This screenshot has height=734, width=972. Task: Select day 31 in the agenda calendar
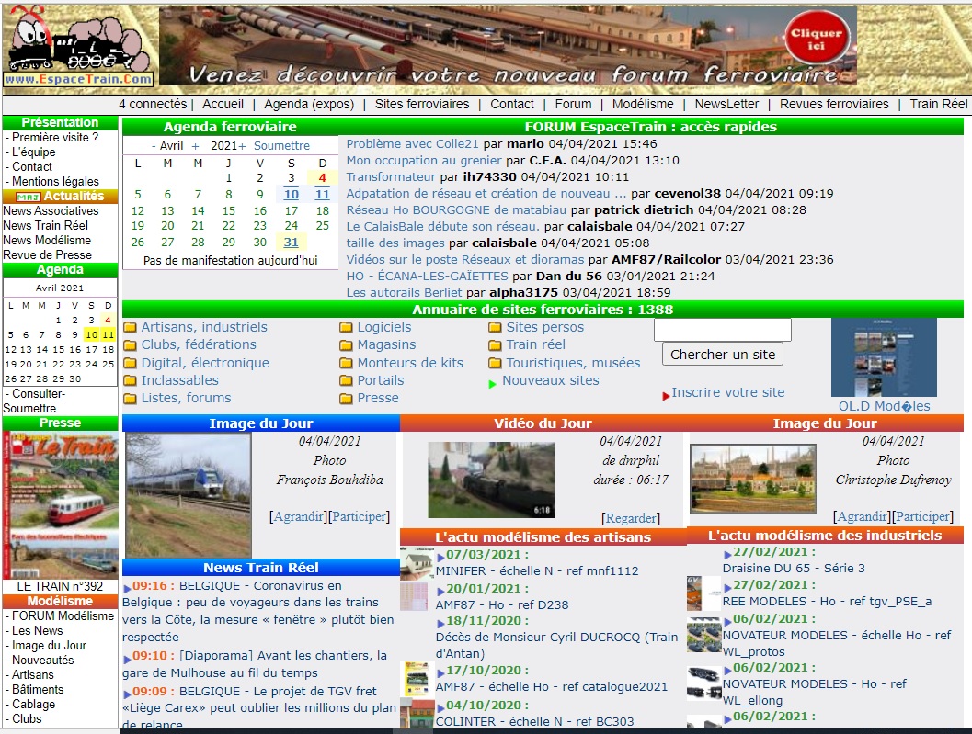tap(291, 243)
